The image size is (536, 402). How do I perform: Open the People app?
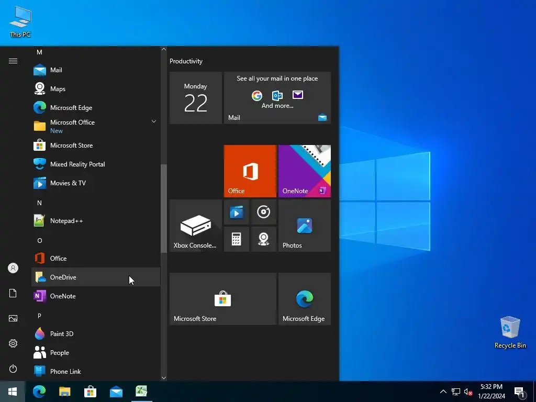96,352
